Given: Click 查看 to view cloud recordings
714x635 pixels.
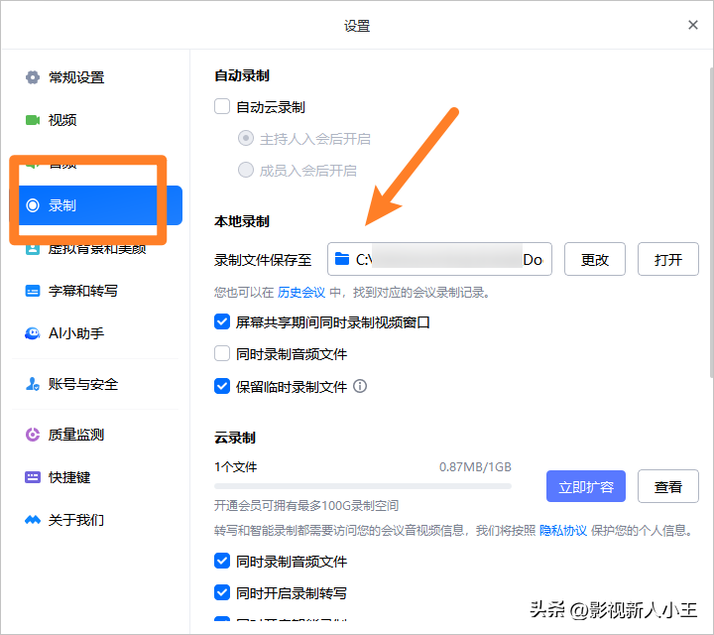Looking at the screenshot, I should pyautogui.click(x=668, y=486).
